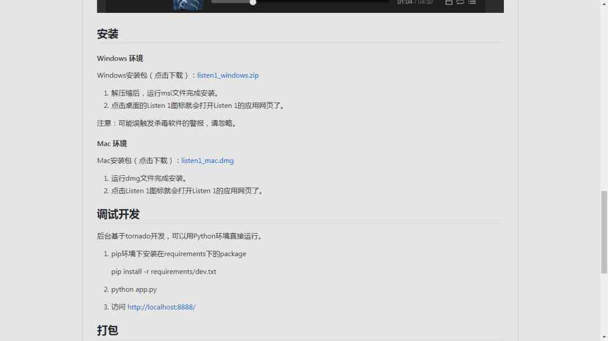Click the Mac 环境 subheading
The width and height of the screenshot is (608, 341).
111,144
